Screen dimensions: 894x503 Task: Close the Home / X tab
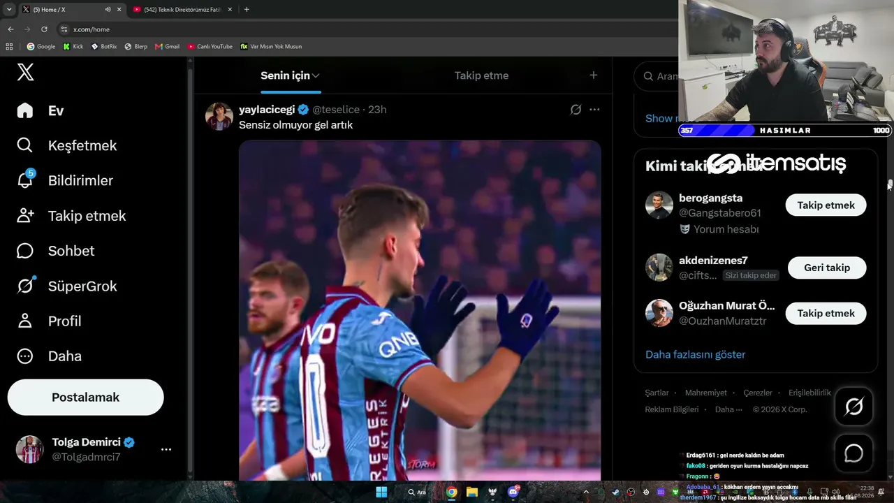coord(119,10)
